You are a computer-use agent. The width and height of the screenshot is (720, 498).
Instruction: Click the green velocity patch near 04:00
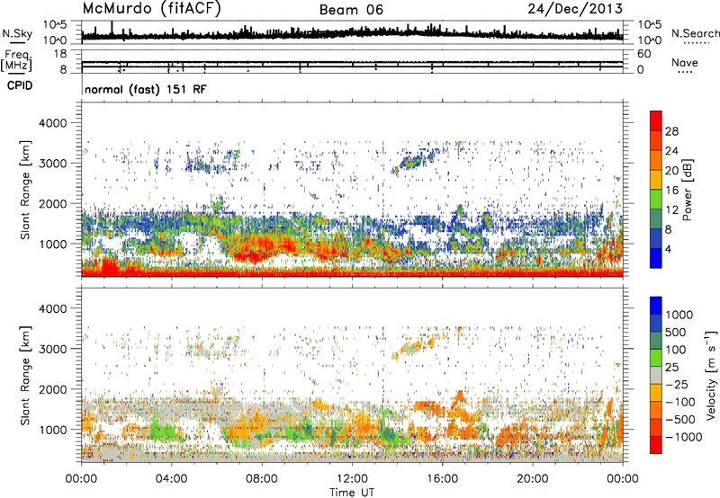[162, 432]
